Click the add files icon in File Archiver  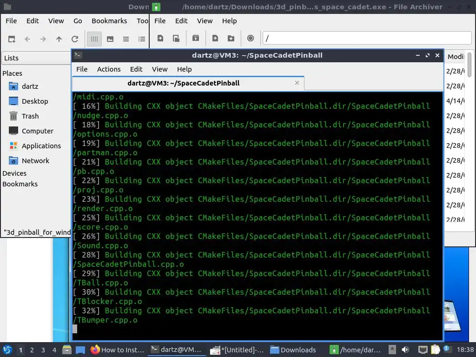pos(215,38)
